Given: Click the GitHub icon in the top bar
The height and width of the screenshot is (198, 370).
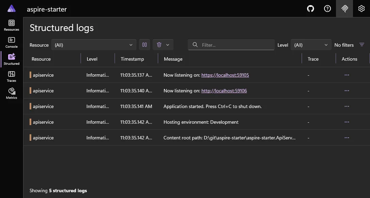Looking at the screenshot, I should pos(310,9).
